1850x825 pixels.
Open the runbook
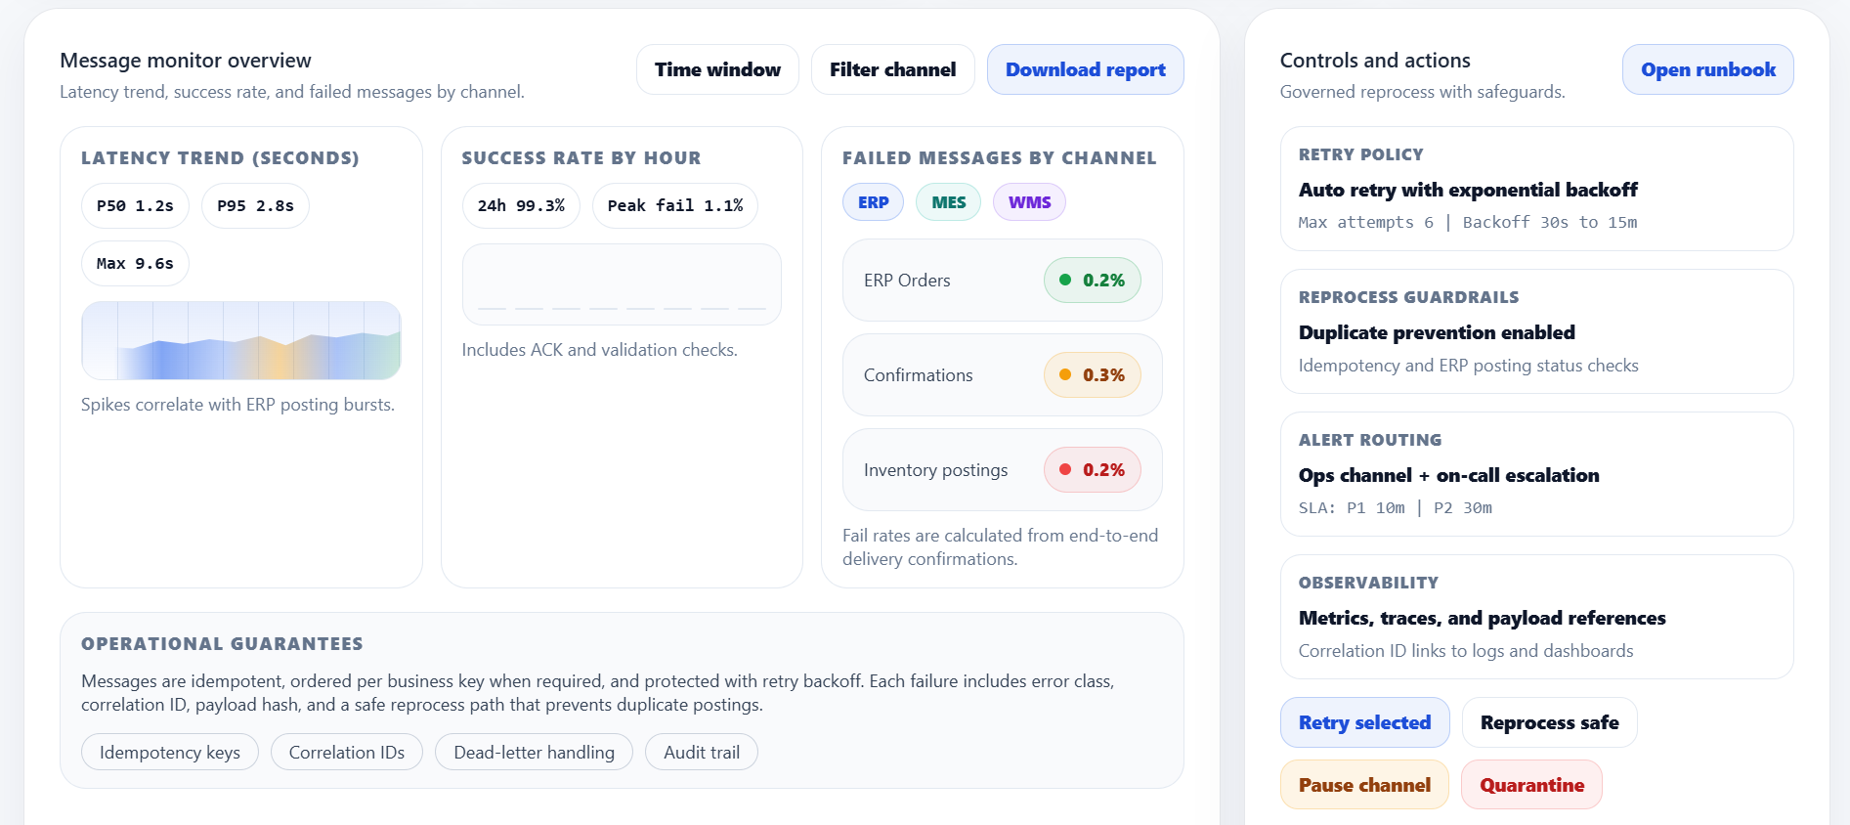tap(1707, 69)
